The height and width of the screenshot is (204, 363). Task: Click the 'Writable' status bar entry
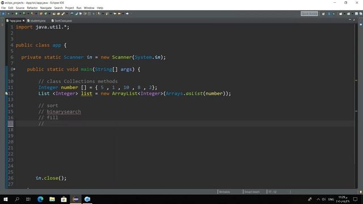[225, 192]
